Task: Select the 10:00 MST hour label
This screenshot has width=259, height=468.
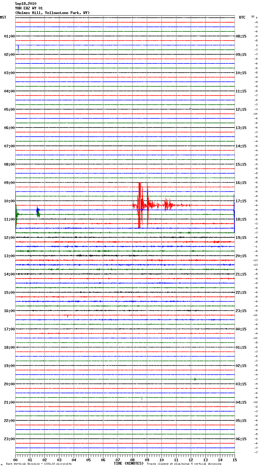Action: point(9,201)
